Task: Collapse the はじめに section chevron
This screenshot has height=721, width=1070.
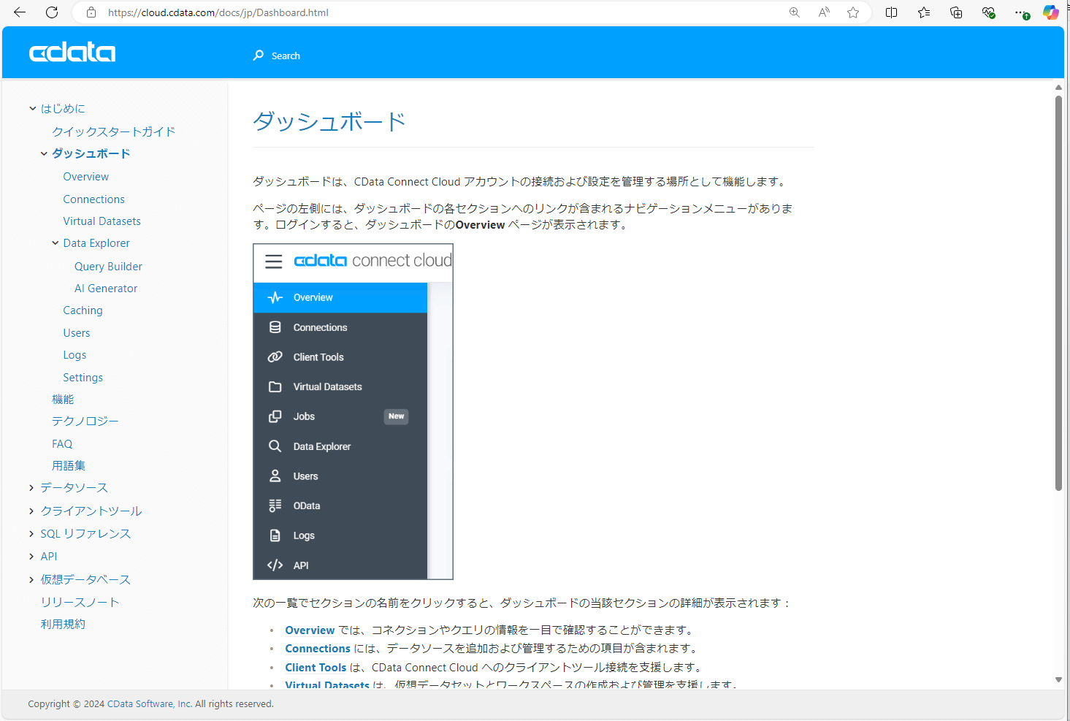Action: click(x=32, y=109)
